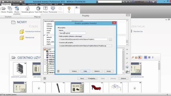171x96 pixels.
Task: Switch recent files to small grid view
Action: pos(149,57)
